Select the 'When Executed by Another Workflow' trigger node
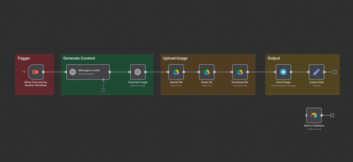 coord(36,72)
